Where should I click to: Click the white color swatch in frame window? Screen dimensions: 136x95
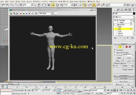coord(55,13)
